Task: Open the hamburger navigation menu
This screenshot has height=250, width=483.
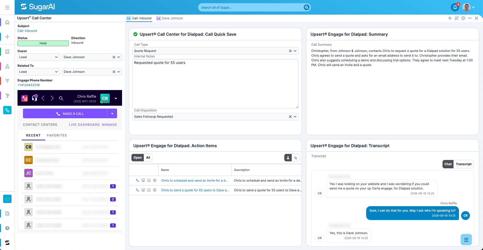Action: tap(7, 8)
